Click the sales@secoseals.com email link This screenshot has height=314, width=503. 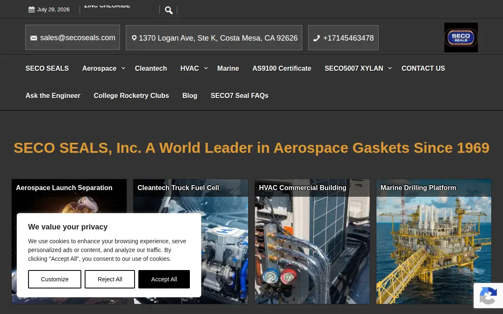pyautogui.click(x=73, y=37)
